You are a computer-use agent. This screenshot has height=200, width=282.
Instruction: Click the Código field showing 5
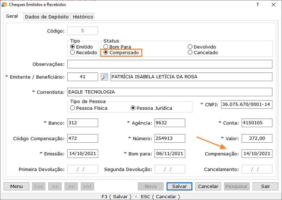tap(82, 31)
